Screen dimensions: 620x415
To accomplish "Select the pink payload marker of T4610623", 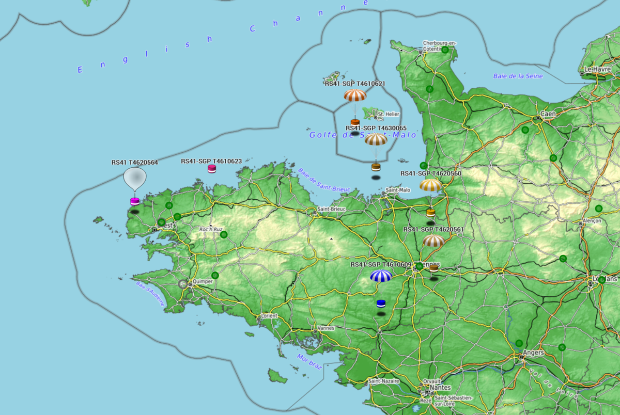I will pos(212,169).
